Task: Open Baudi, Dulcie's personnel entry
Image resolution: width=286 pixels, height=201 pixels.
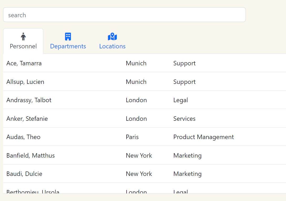Action: point(24,174)
